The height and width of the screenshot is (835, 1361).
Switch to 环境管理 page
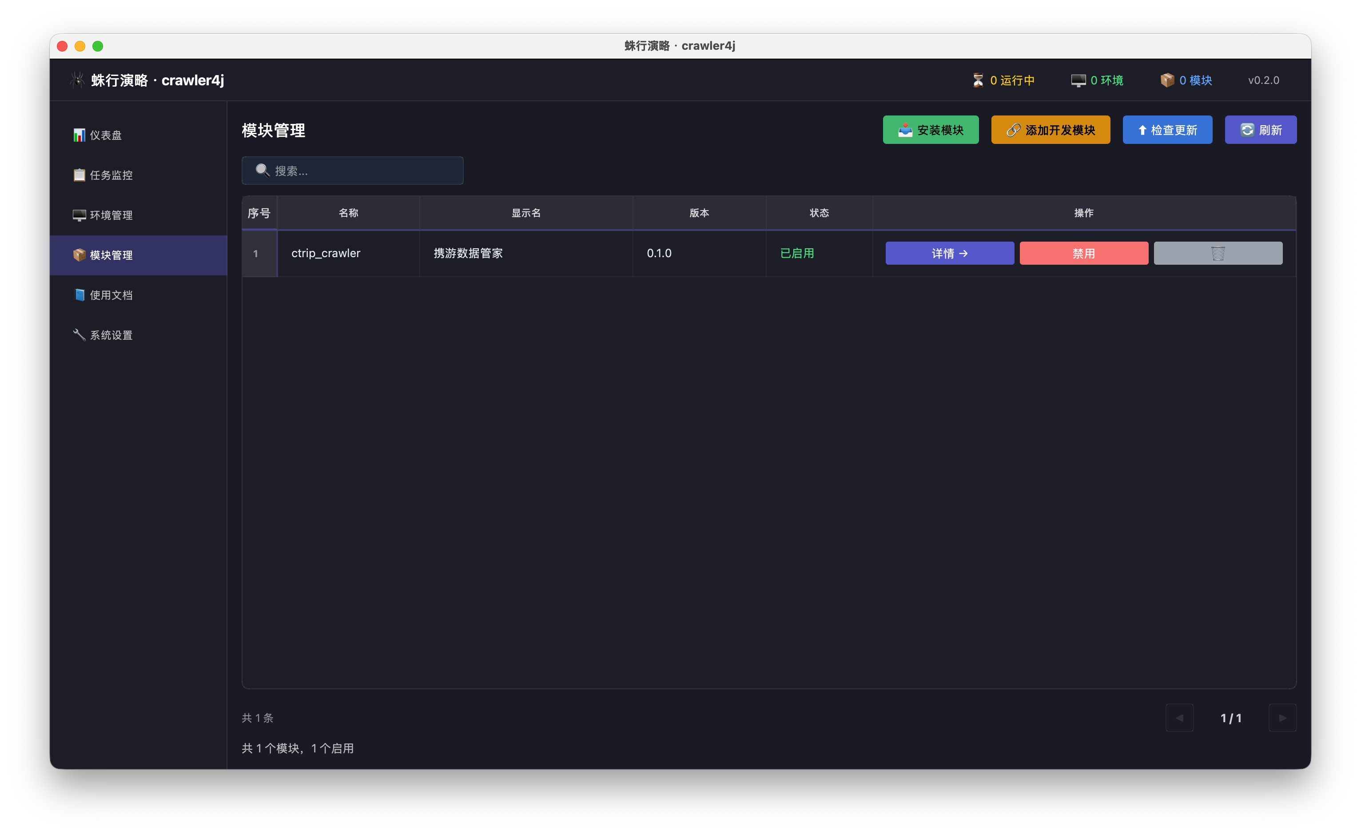(x=138, y=215)
